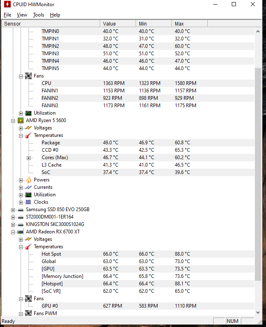Click the HWMonitor app icon in title bar
This screenshot has height=327, width=266.
coord(7,4)
